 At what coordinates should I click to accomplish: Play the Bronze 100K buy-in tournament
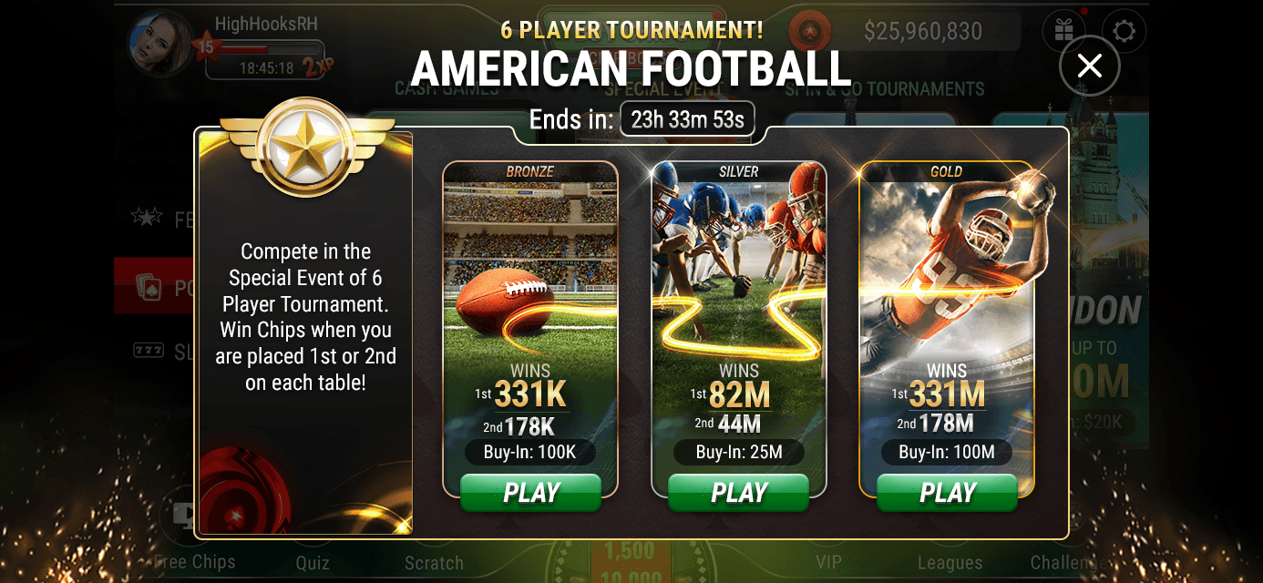click(530, 492)
